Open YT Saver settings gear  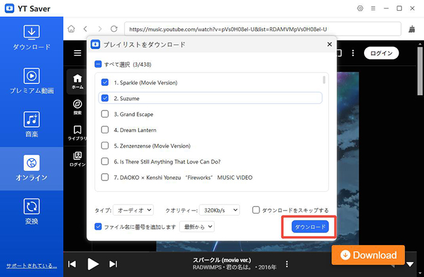pyautogui.click(x=360, y=8)
